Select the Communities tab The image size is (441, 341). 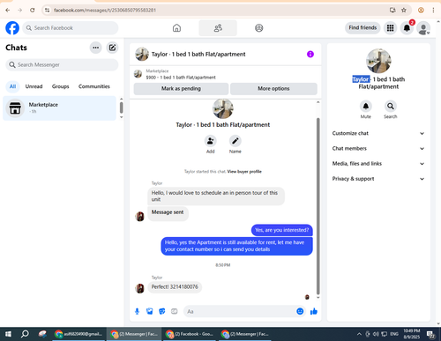pyautogui.click(x=94, y=86)
